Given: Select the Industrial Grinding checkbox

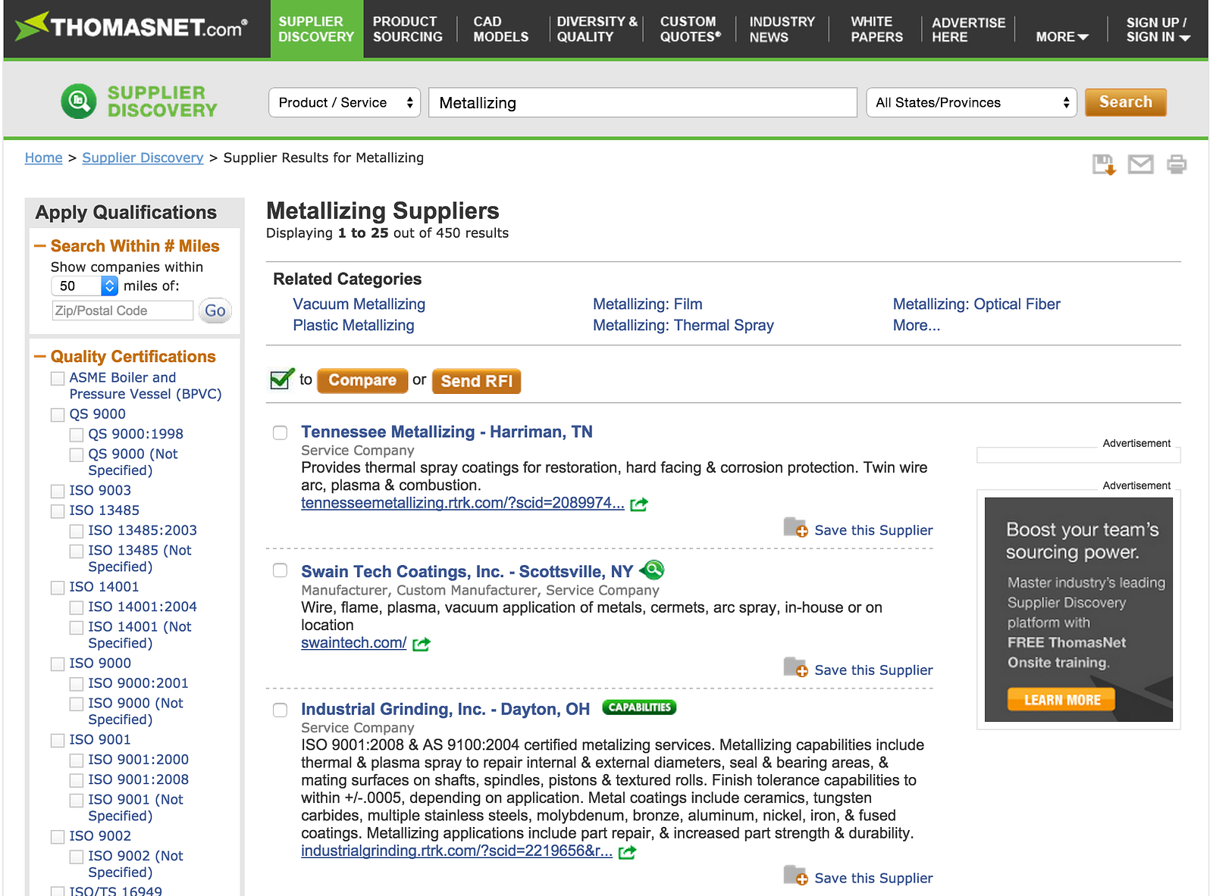Looking at the screenshot, I should tap(281, 710).
